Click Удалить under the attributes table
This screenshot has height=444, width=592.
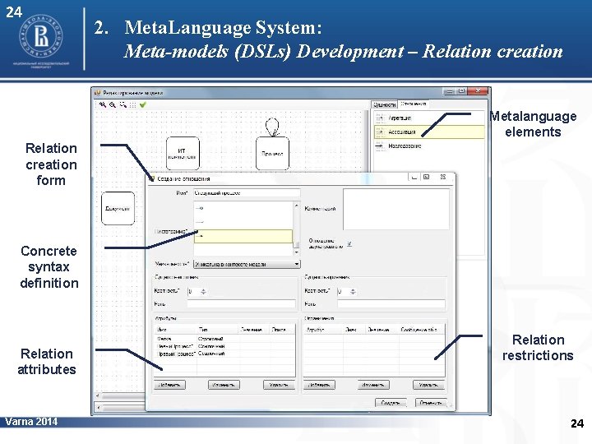[279, 385]
